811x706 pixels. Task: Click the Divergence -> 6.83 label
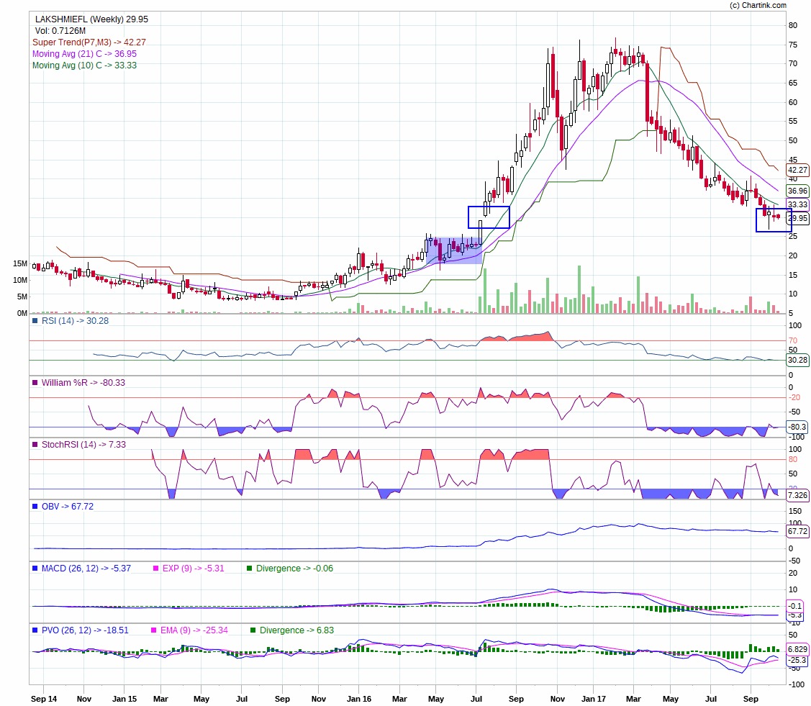click(x=297, y=630)
